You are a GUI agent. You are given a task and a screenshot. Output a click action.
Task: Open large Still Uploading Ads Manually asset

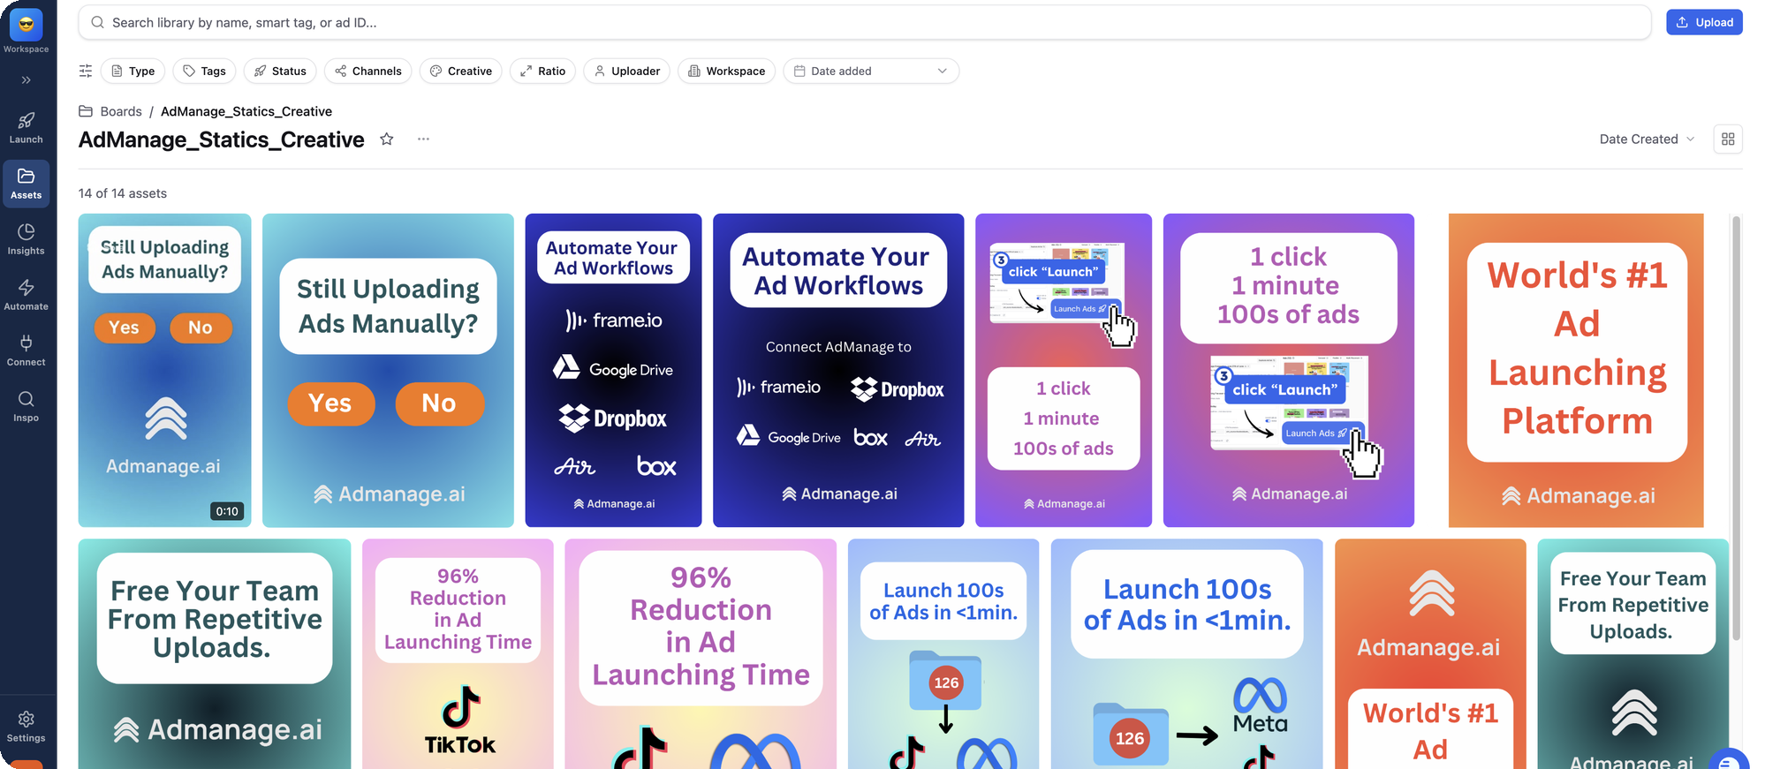click(x=388, y=370)
